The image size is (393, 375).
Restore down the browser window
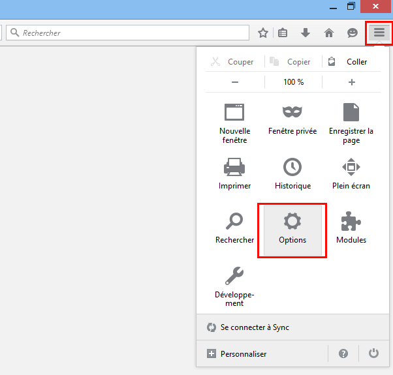click(x=351, y=7)
